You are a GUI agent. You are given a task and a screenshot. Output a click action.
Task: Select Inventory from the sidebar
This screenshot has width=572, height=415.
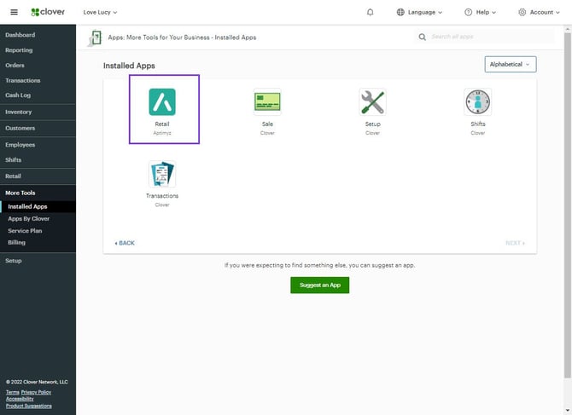pyautogui.click(x=19, y=112)
